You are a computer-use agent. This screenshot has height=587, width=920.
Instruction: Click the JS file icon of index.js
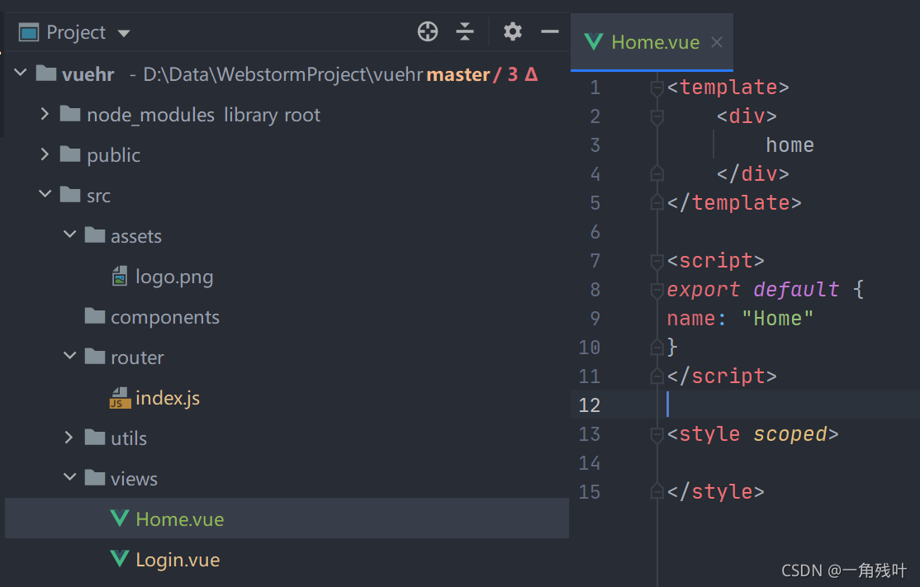click(120, 398)
